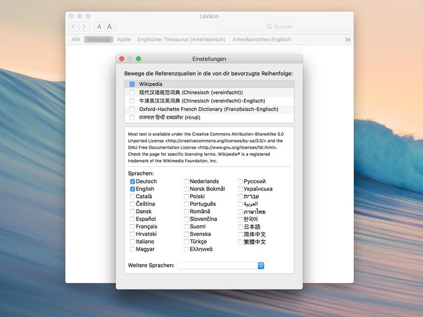Viewport: 423px width, 317px height.
Task: Click the Lexikon window title
Action: click(x=209, y=16)
